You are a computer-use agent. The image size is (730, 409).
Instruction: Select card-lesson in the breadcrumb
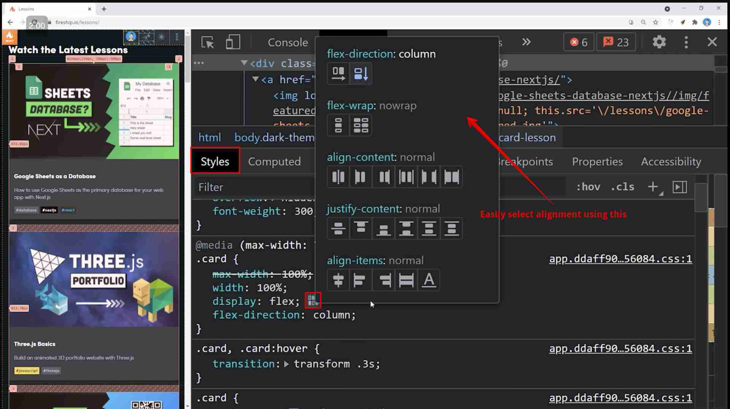click(x=527, y=137)
